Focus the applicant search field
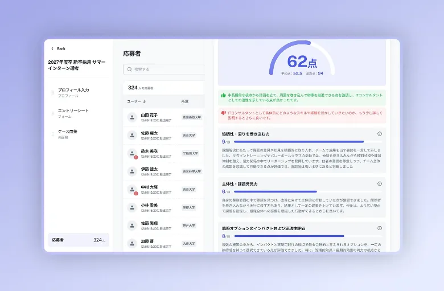This screenshot has width=444, height=291. click(x=164, y=69)
